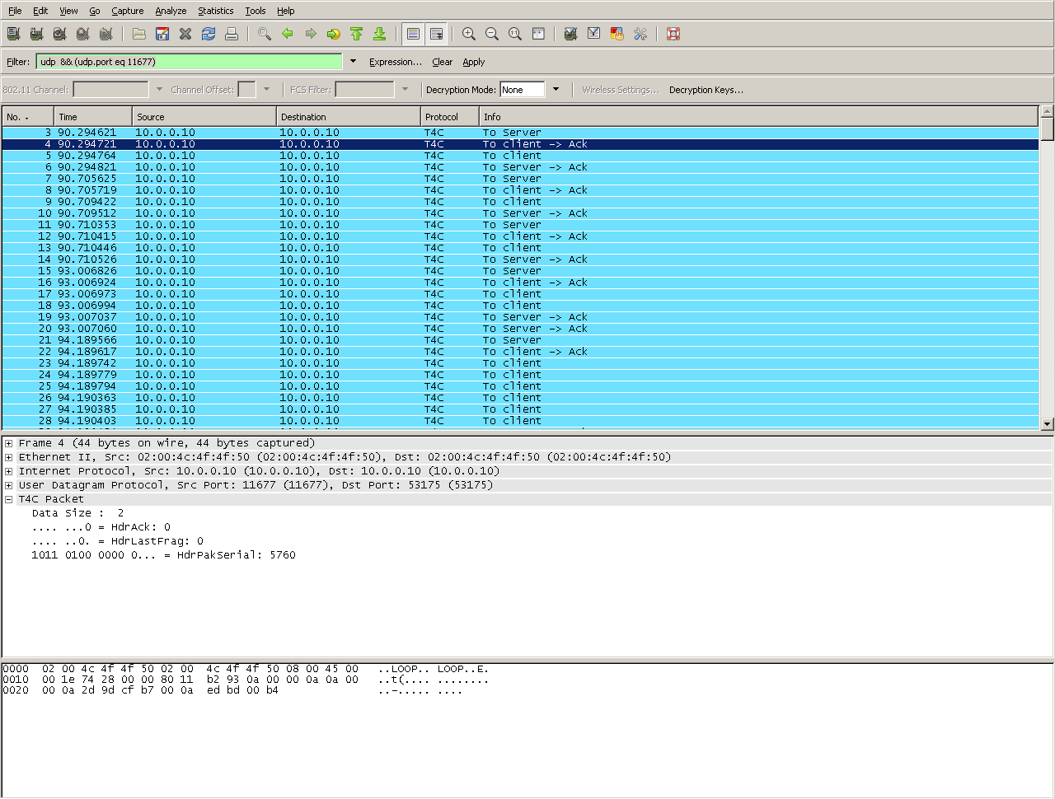Sort packets by the Time column
This screenshot has height=799, width=1055.
[93, 117]
